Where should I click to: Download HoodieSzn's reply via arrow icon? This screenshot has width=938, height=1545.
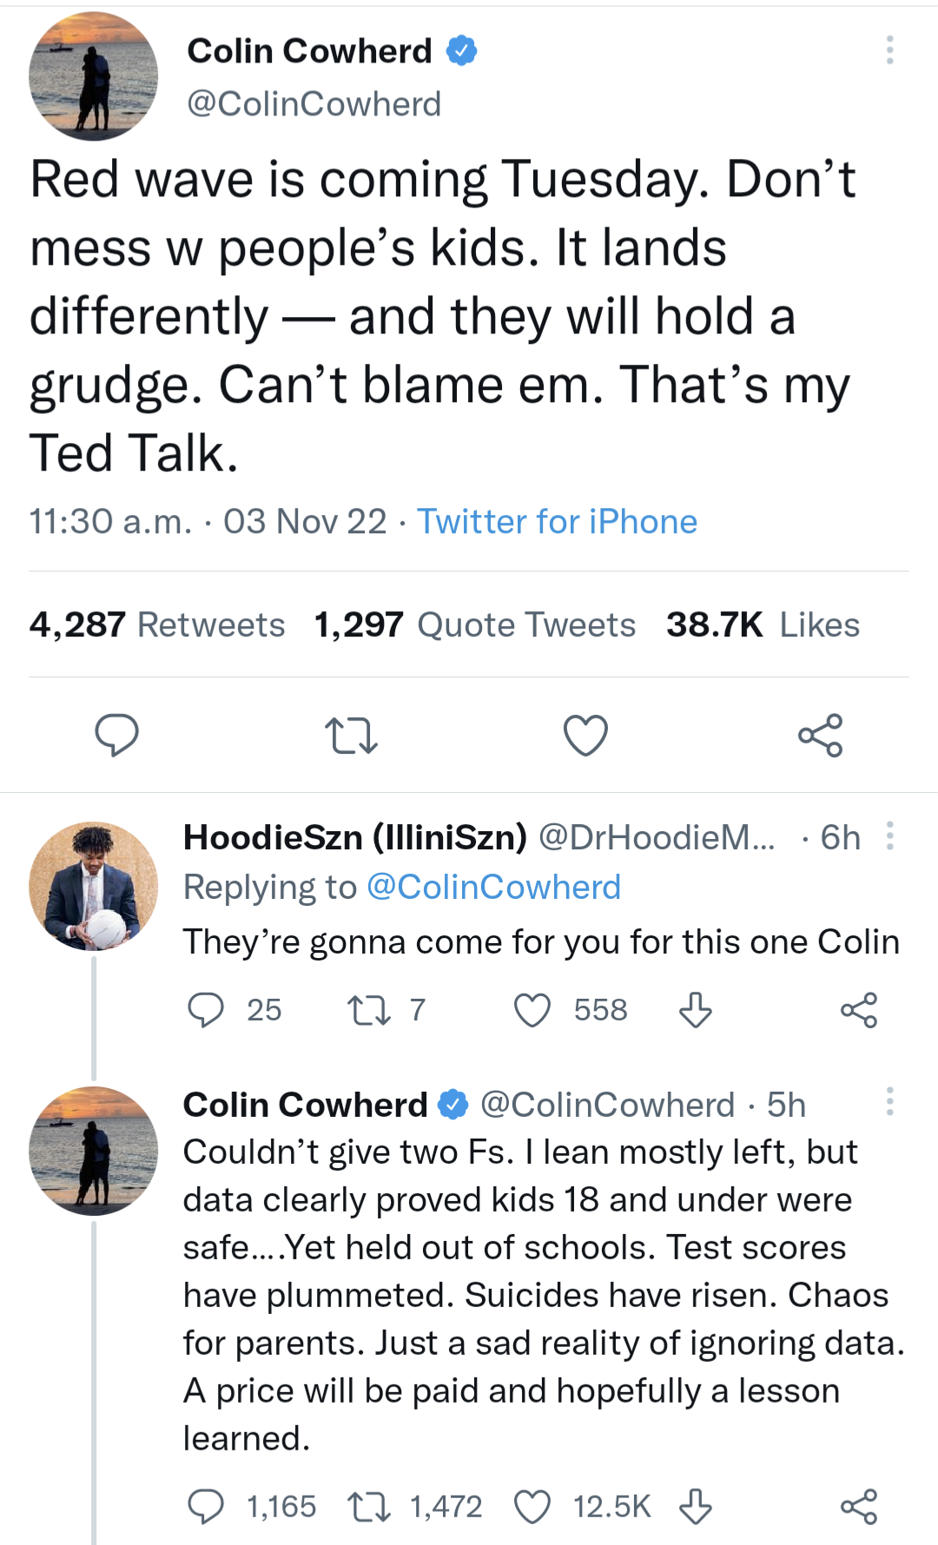695,1010
